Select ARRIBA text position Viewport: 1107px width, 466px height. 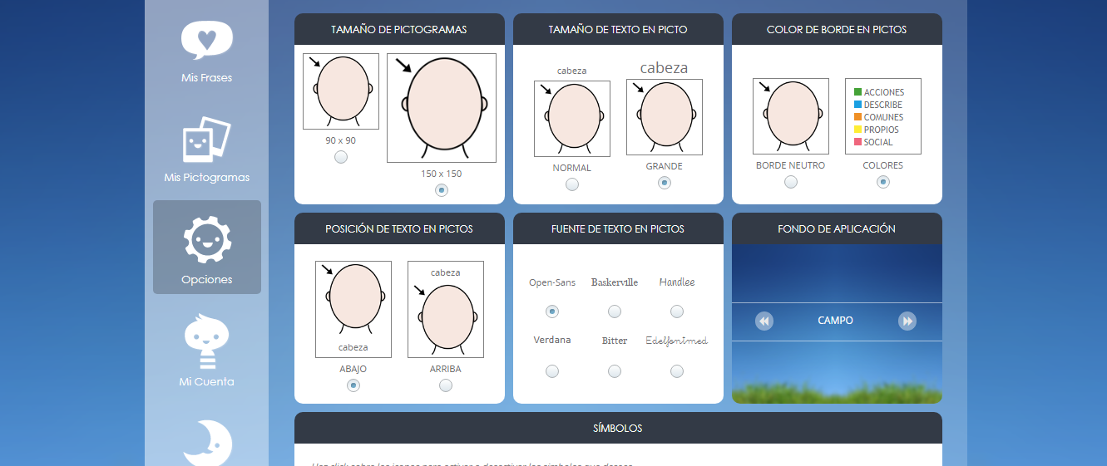pyautogui.click(x=446, y=385)
